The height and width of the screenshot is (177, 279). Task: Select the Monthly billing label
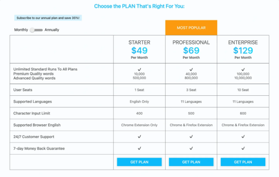point(21,30)
